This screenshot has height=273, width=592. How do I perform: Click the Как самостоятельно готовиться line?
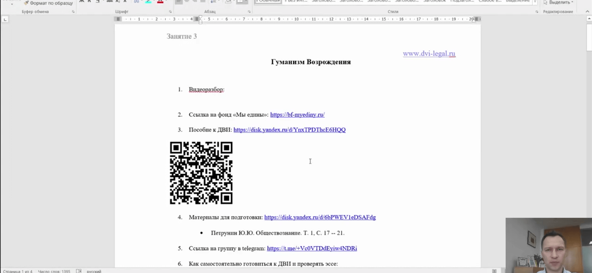click(263, 264)
